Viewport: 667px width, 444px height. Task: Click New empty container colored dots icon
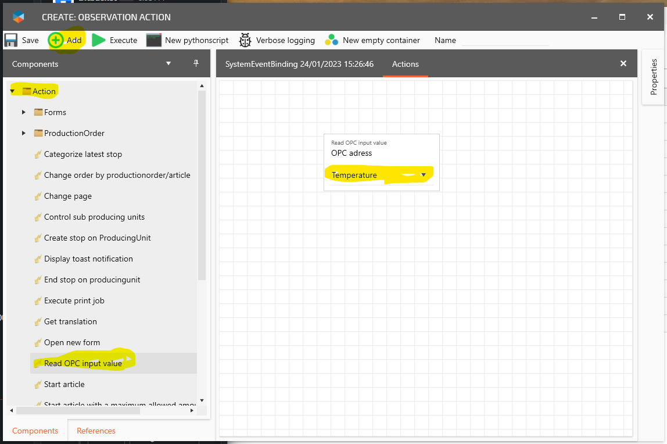pyautogui.click(x=331, y=40)
